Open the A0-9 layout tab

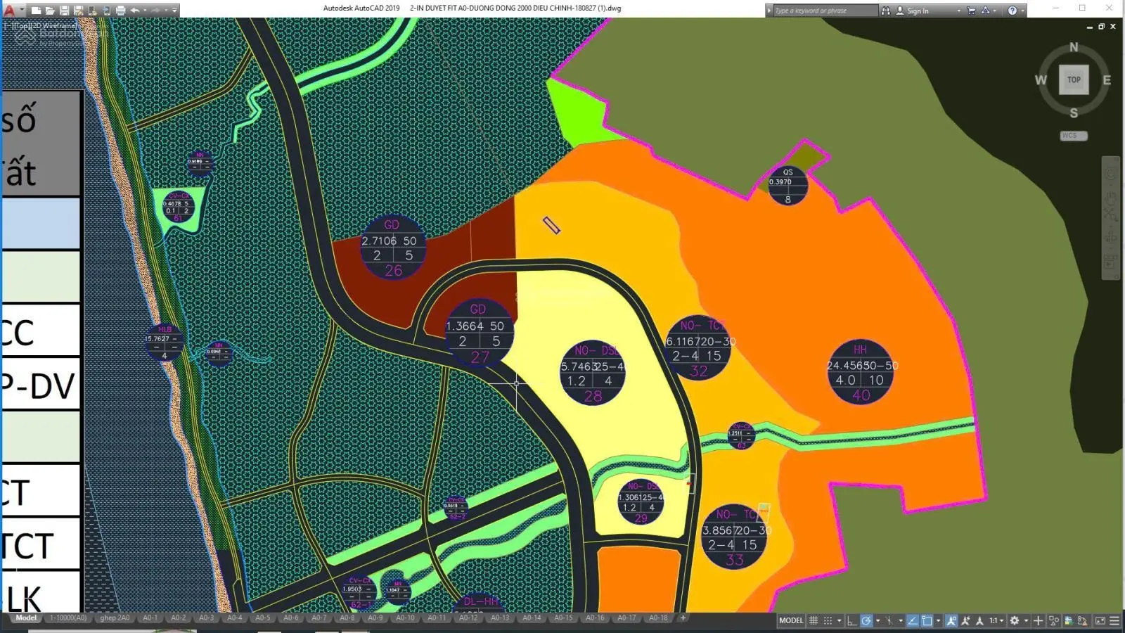point(375,618)
